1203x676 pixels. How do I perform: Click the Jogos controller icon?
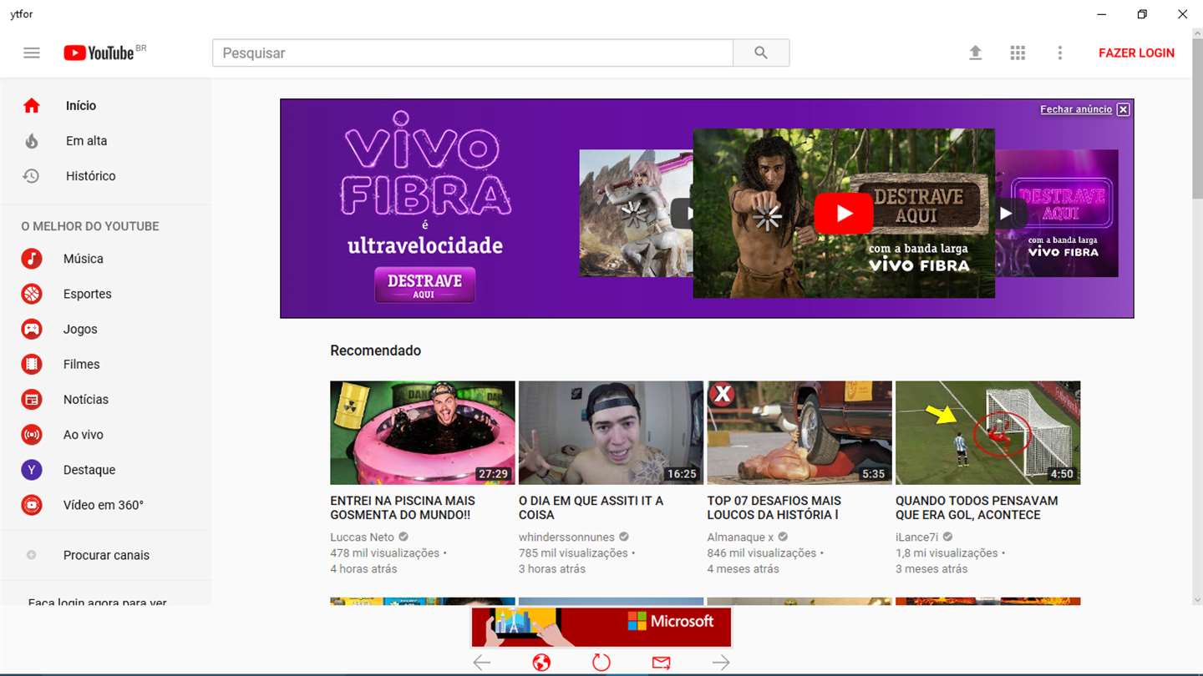click(x=32, y=329)
